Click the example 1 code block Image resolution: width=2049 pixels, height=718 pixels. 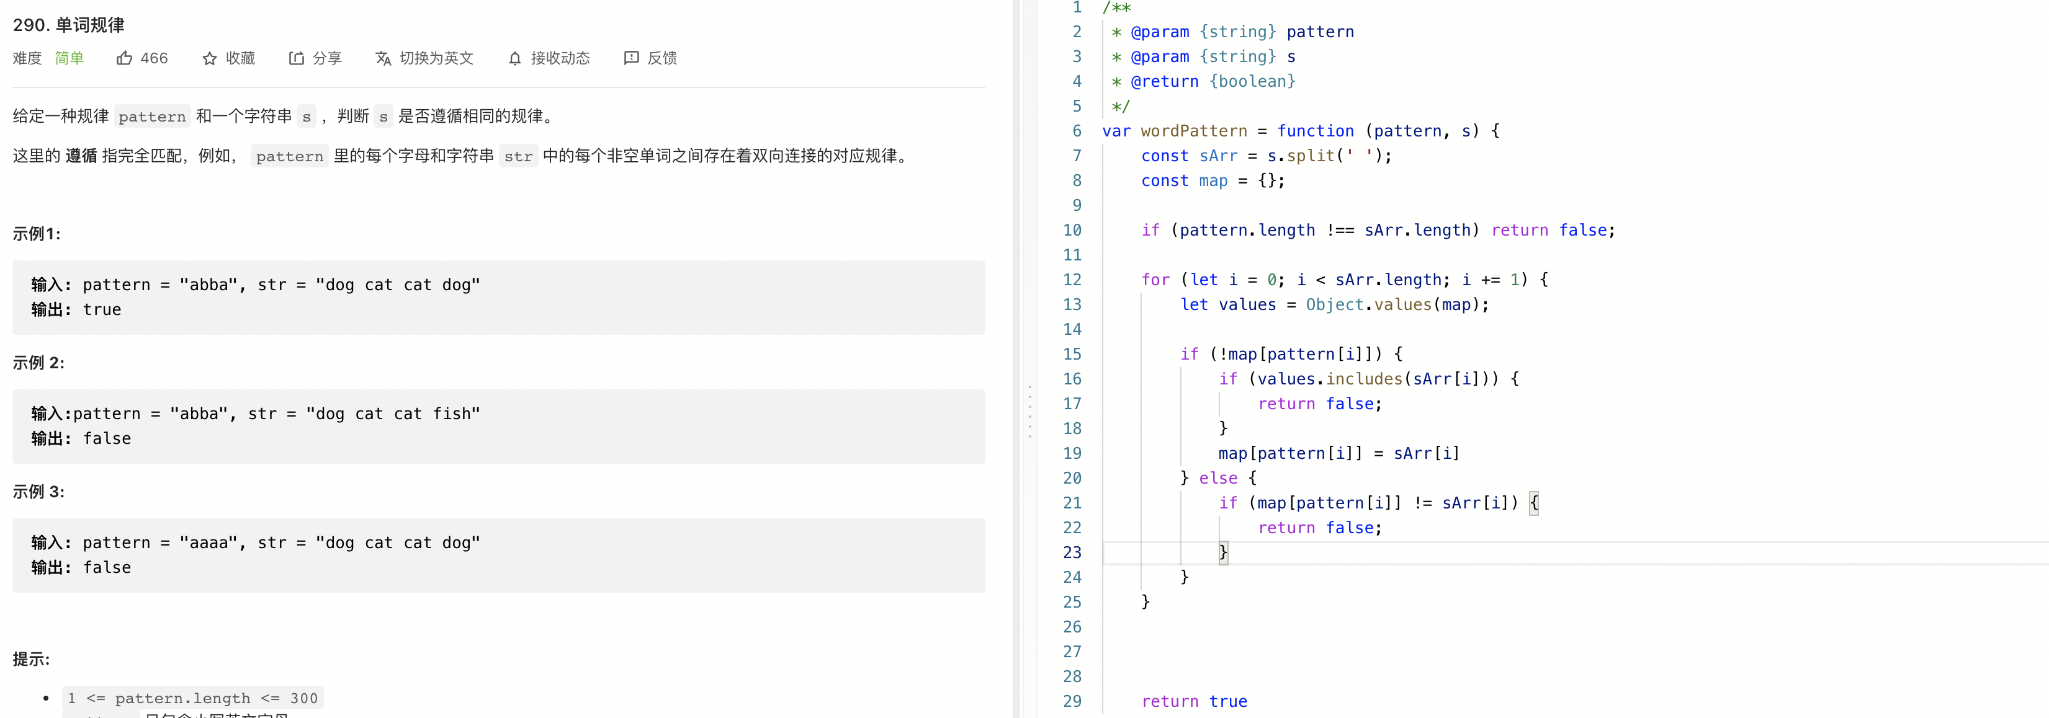coord(498,296)
